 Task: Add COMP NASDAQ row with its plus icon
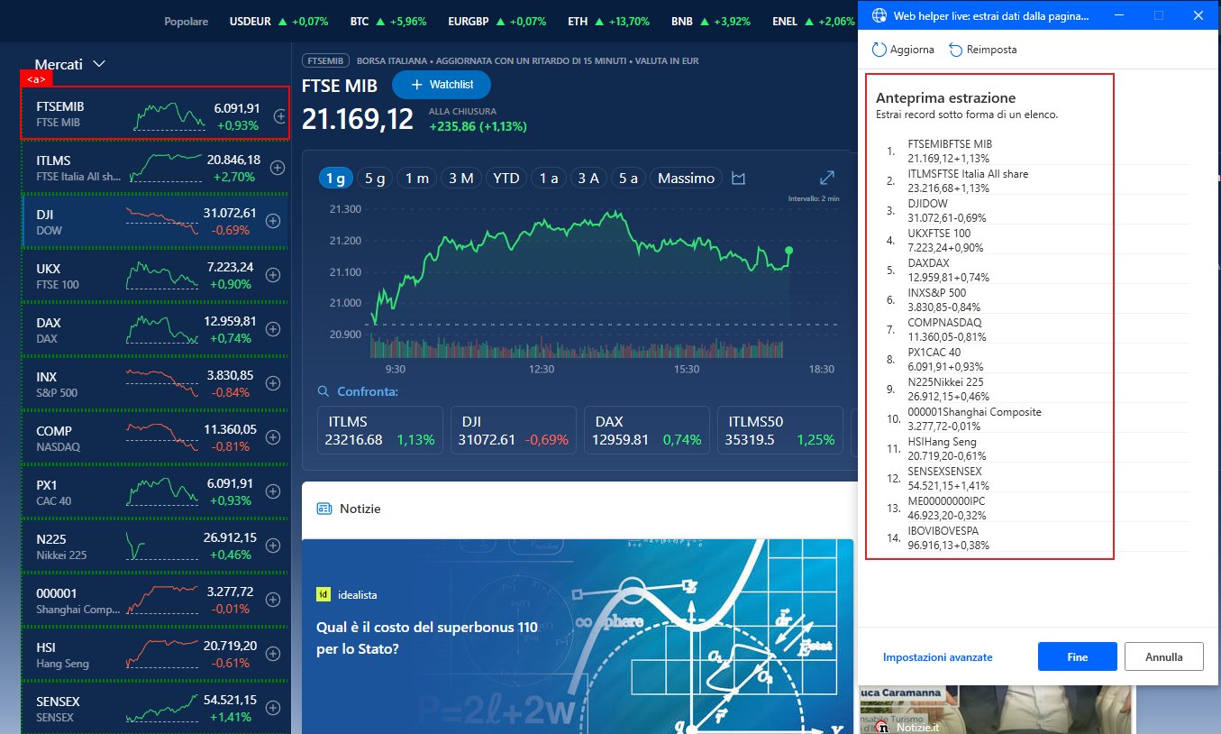click(x=274, y=437)
